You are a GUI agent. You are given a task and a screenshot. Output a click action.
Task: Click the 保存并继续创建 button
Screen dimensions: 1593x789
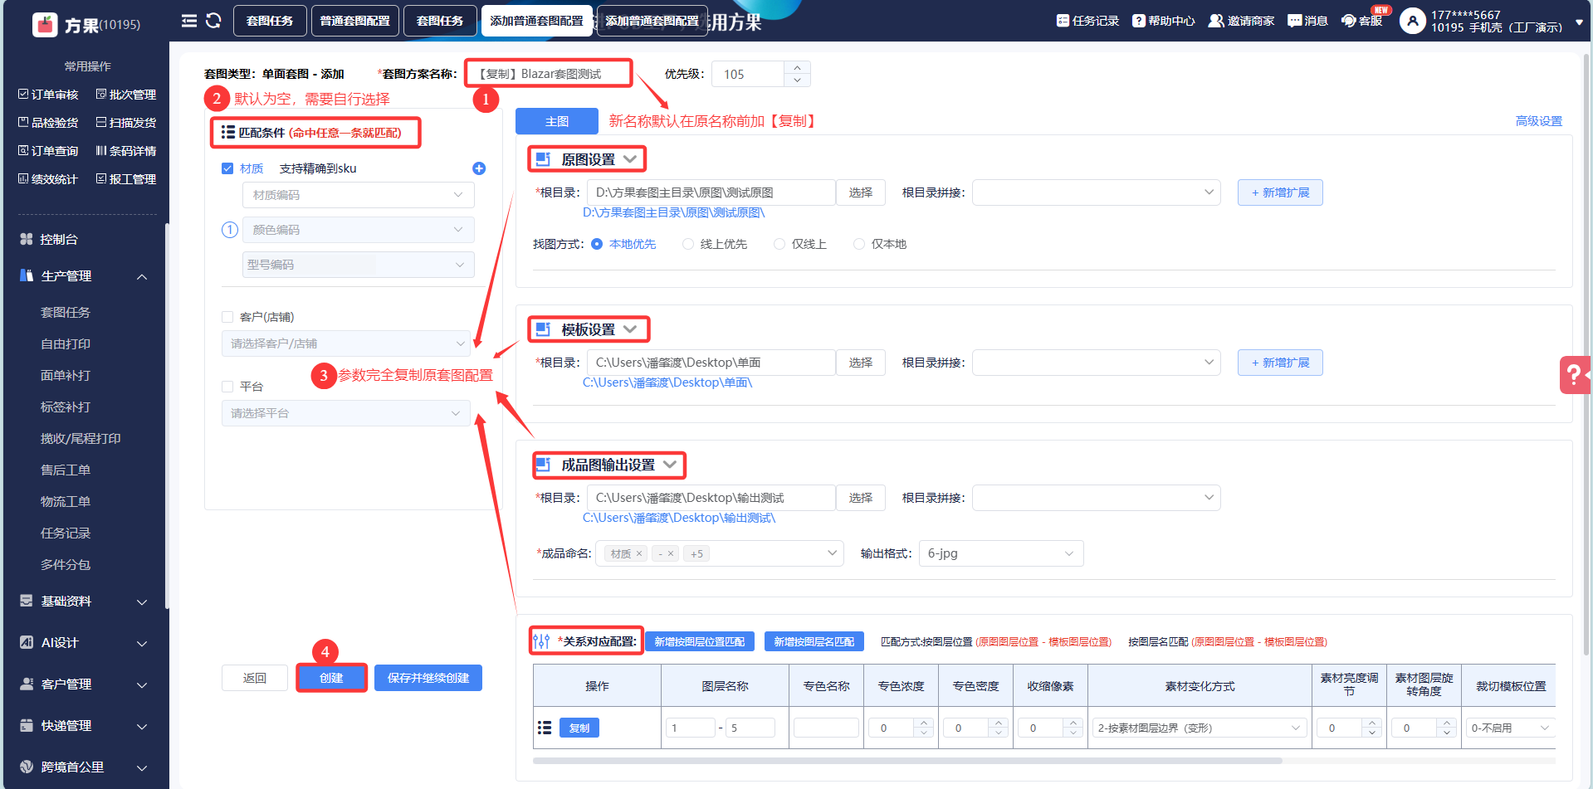pyautogui.click(x=428, y=678)
